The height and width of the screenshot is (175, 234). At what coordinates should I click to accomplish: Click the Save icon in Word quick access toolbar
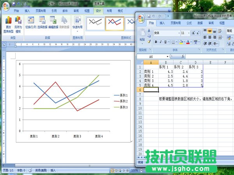[x=14, y=4]
